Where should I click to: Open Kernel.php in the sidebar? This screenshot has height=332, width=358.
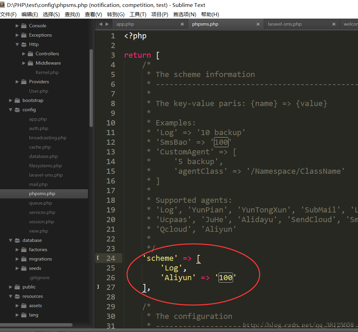[x=47, y=73]
